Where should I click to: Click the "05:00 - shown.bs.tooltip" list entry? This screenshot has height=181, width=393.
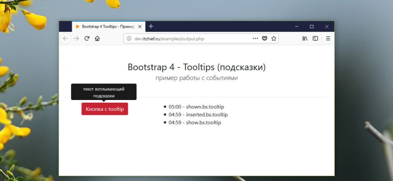196,107
